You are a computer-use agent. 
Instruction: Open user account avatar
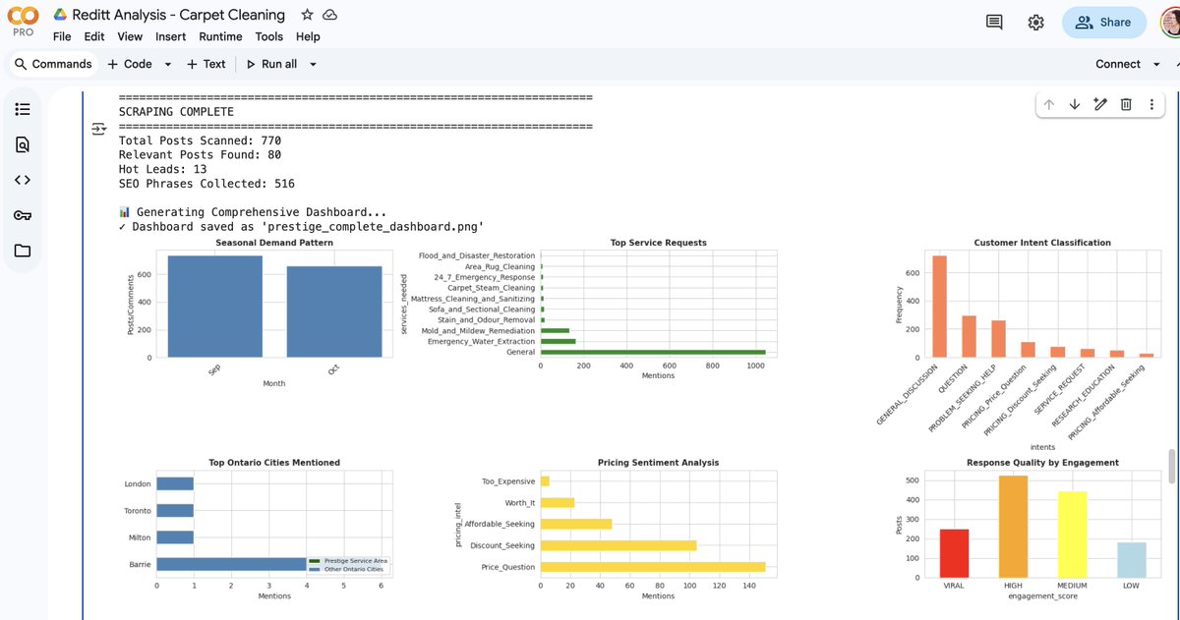point(1170,22)
